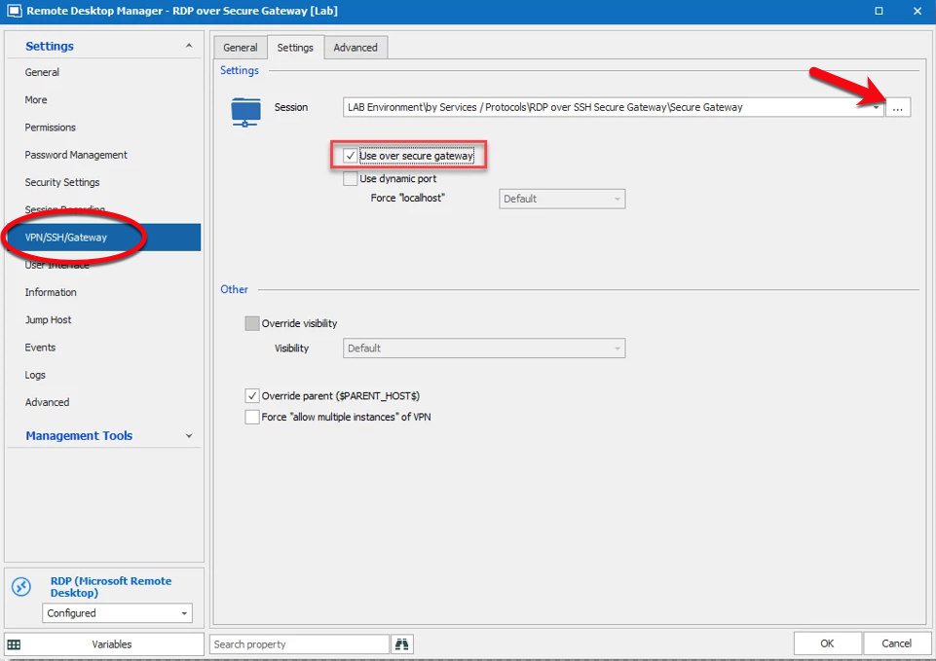Enable the Use dynamic port checkbox

[x=351, y=179]
